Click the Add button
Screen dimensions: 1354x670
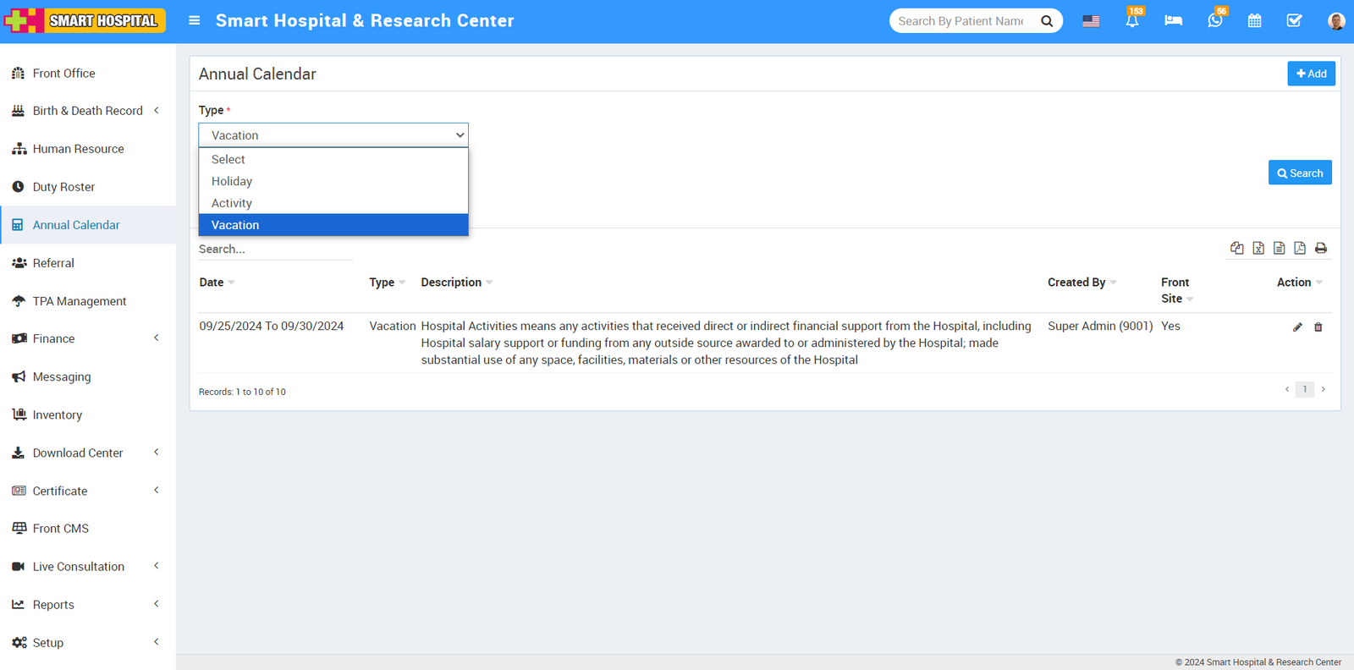(x=1311, y=74)
